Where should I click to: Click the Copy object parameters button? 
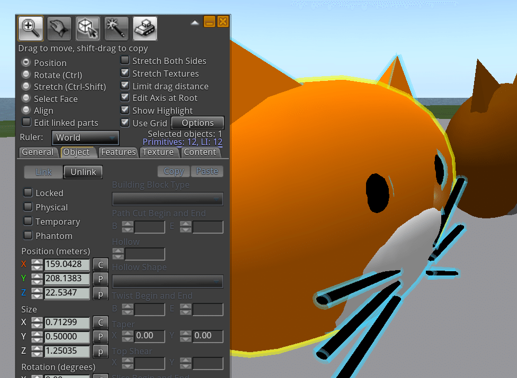tap(174, 171)
